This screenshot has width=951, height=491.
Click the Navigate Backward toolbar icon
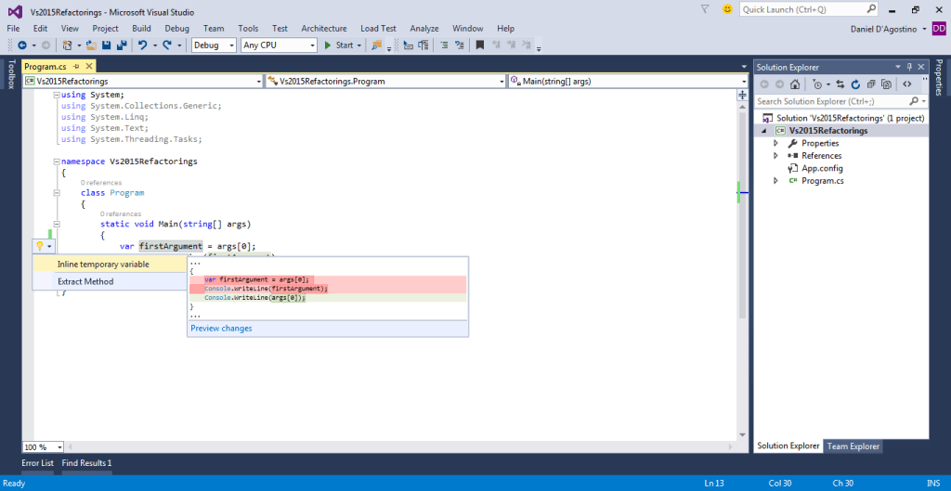22,45
